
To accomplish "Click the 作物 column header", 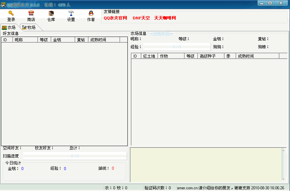I will pyautogui.click(x=171, y=56).
